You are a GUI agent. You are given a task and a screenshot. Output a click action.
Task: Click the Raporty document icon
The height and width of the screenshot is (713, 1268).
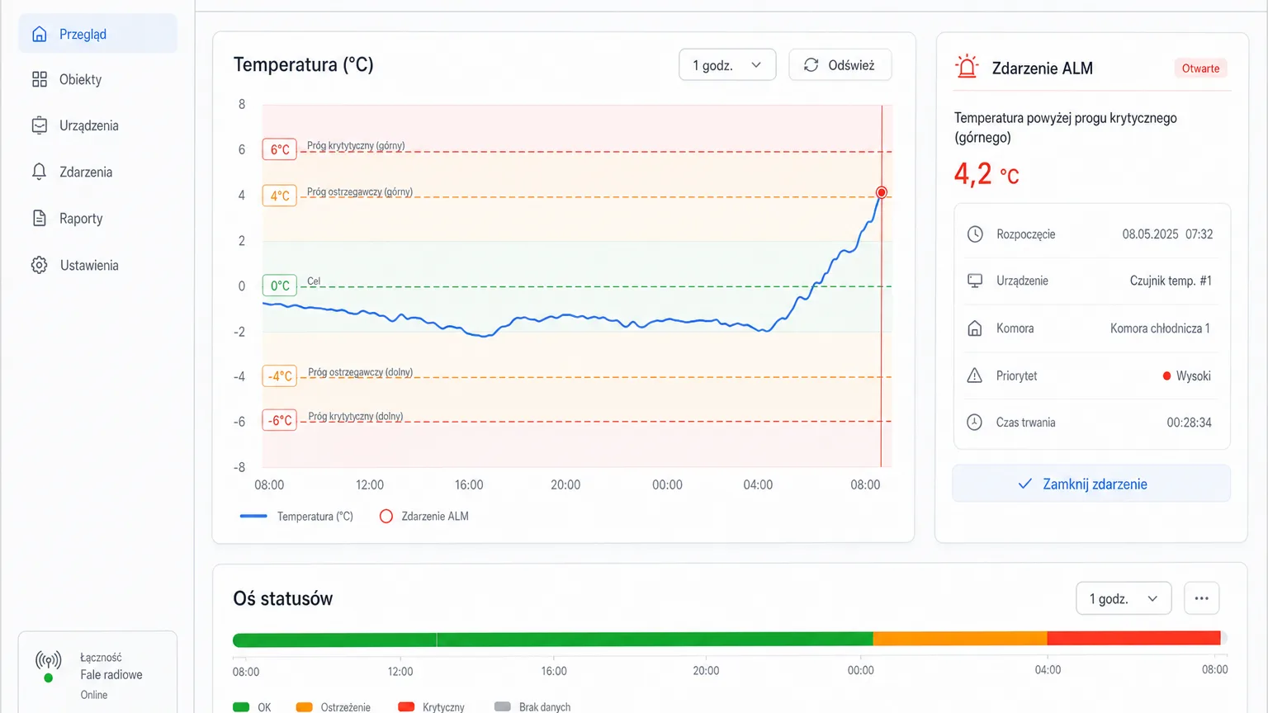pos(39,218)
